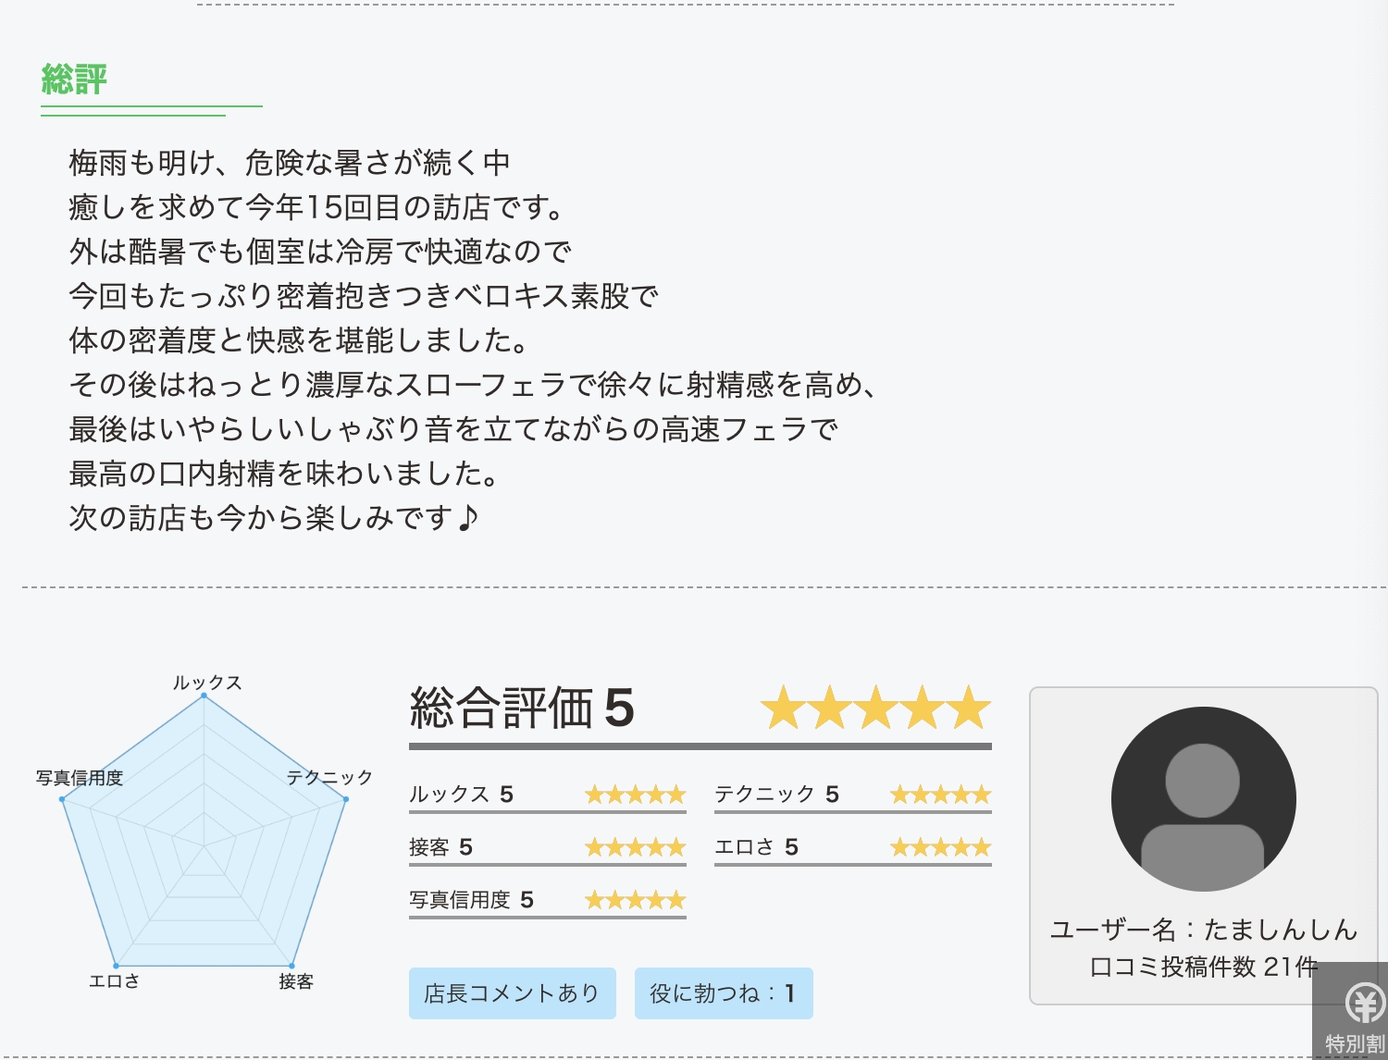
Task: Click the 総合評価 5 heading text
Action: pos(522,709)
